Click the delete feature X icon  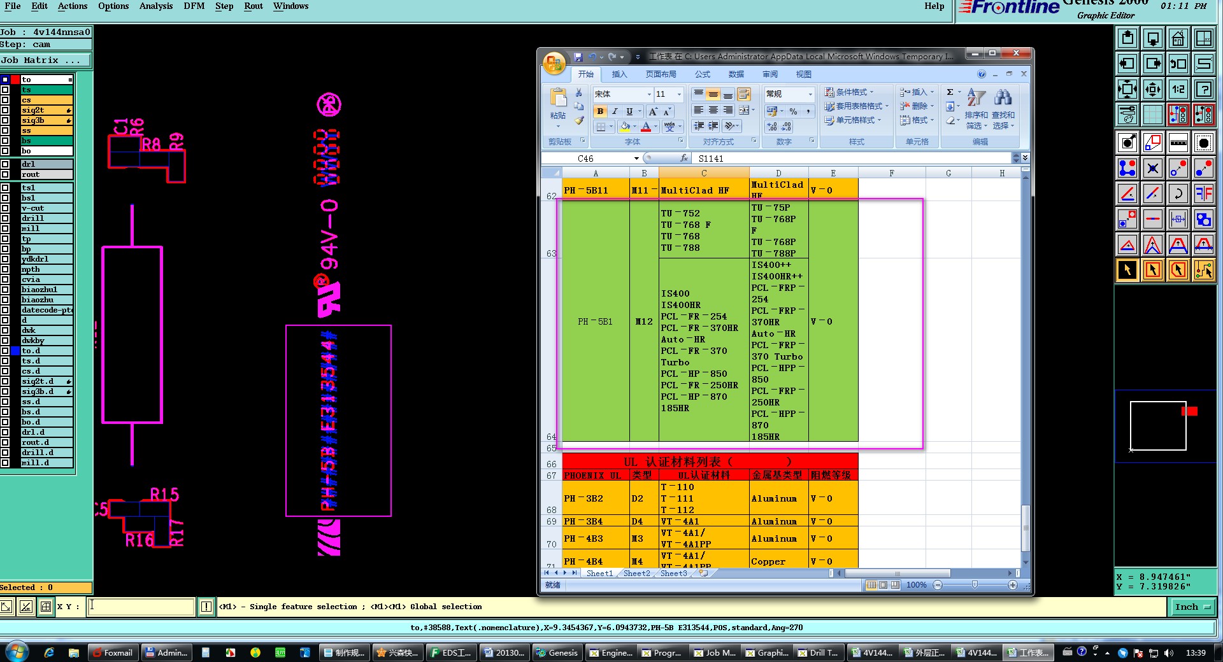[x=1153, y=168]
